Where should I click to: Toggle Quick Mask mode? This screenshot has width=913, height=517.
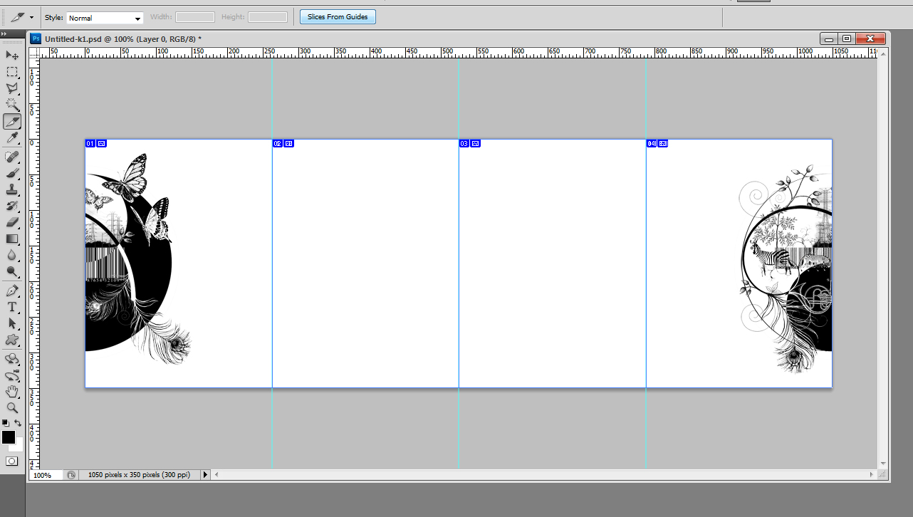click(x=12, y=461)
